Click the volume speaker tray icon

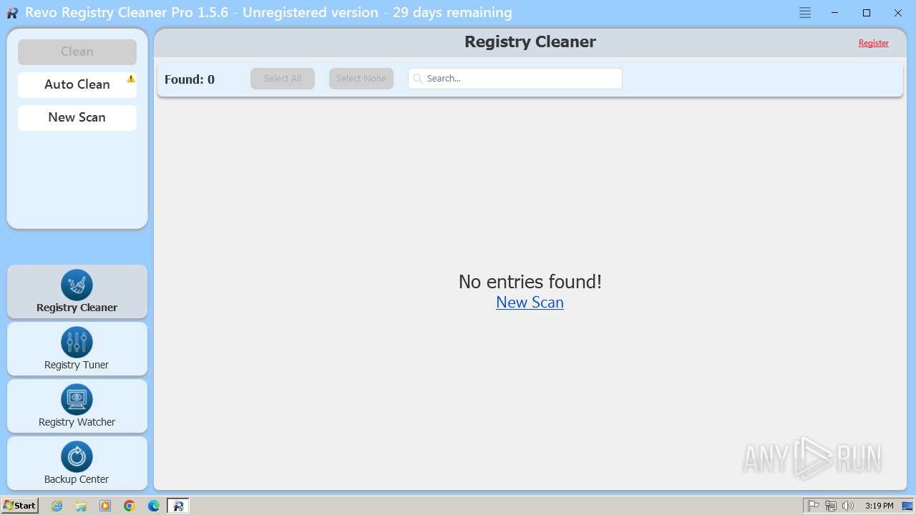[848, 506]
